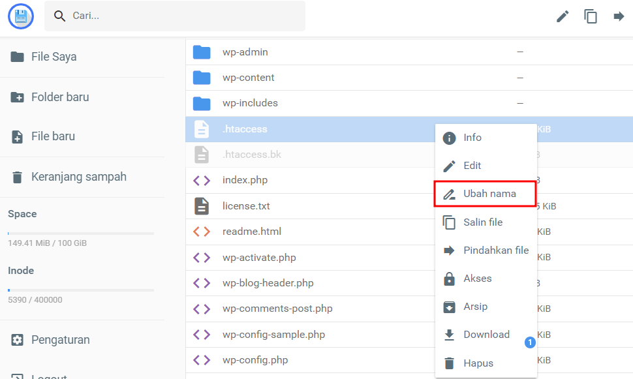
Task: Select the Edit pencil icon in top toolbar
Action: pos(563,16)
